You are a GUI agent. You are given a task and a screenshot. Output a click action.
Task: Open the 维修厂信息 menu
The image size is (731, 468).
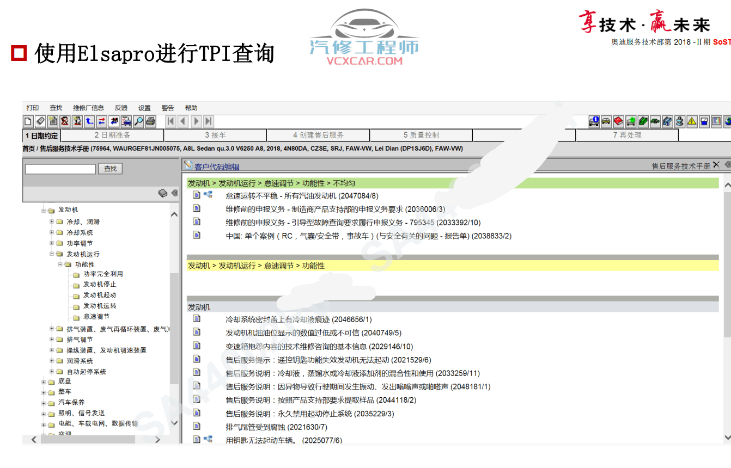[88, 108]
